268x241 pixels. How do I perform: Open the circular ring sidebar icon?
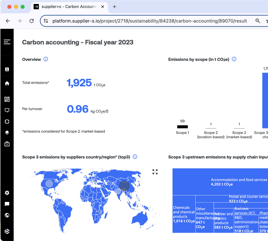click(7, 122)
